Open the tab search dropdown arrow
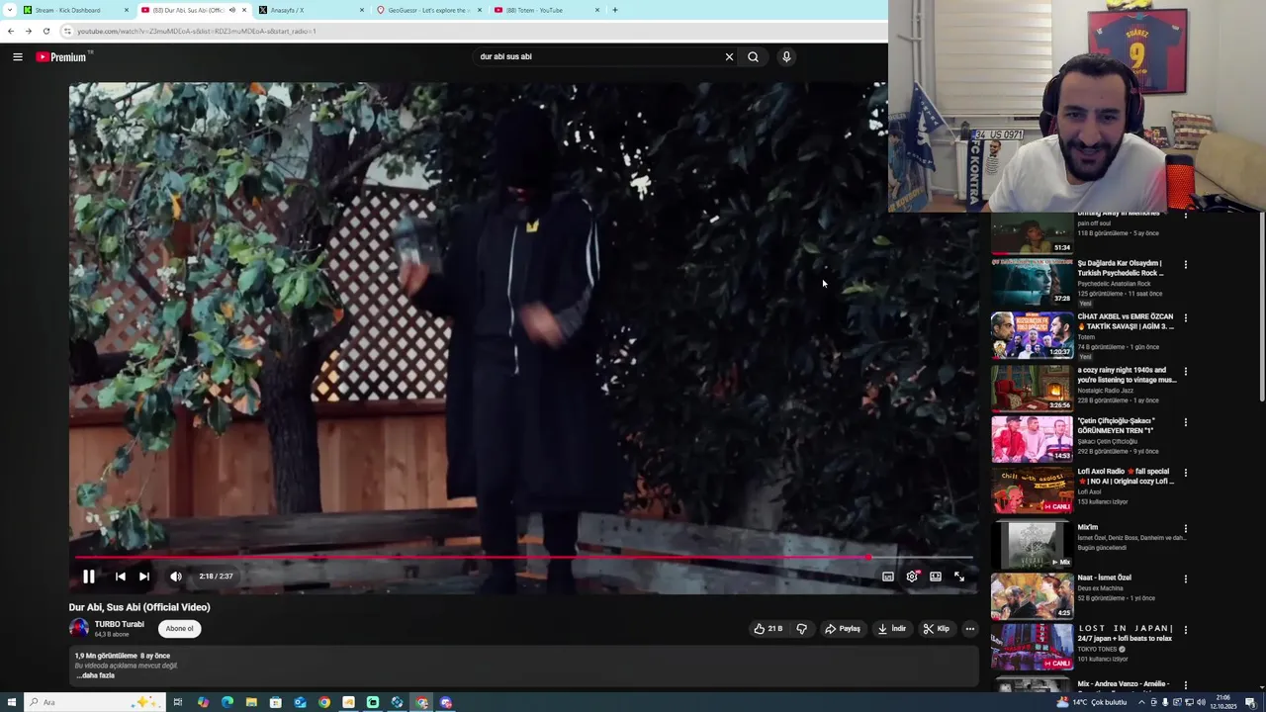The width and height of the screenshot is (1266, 712). (9, 10)
